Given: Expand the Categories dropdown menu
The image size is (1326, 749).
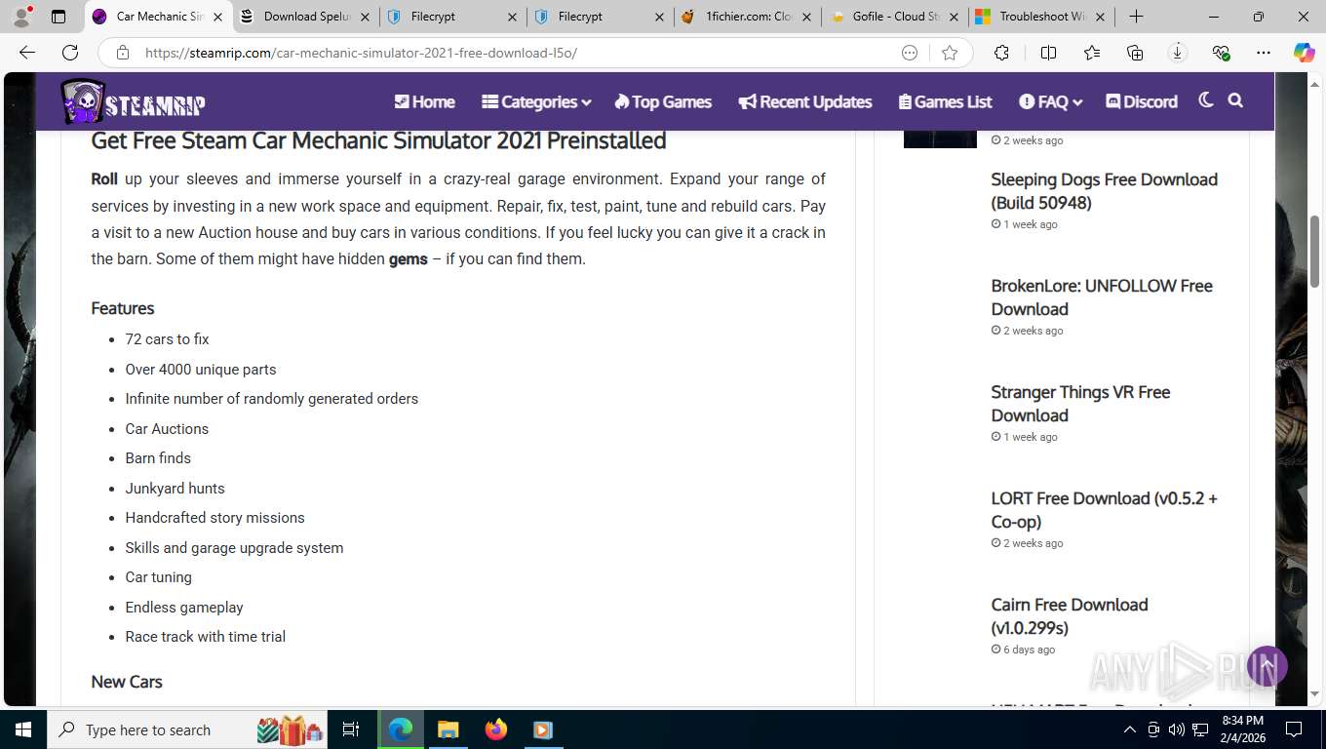Looking at the screenshot, I should tap(536, 101).
